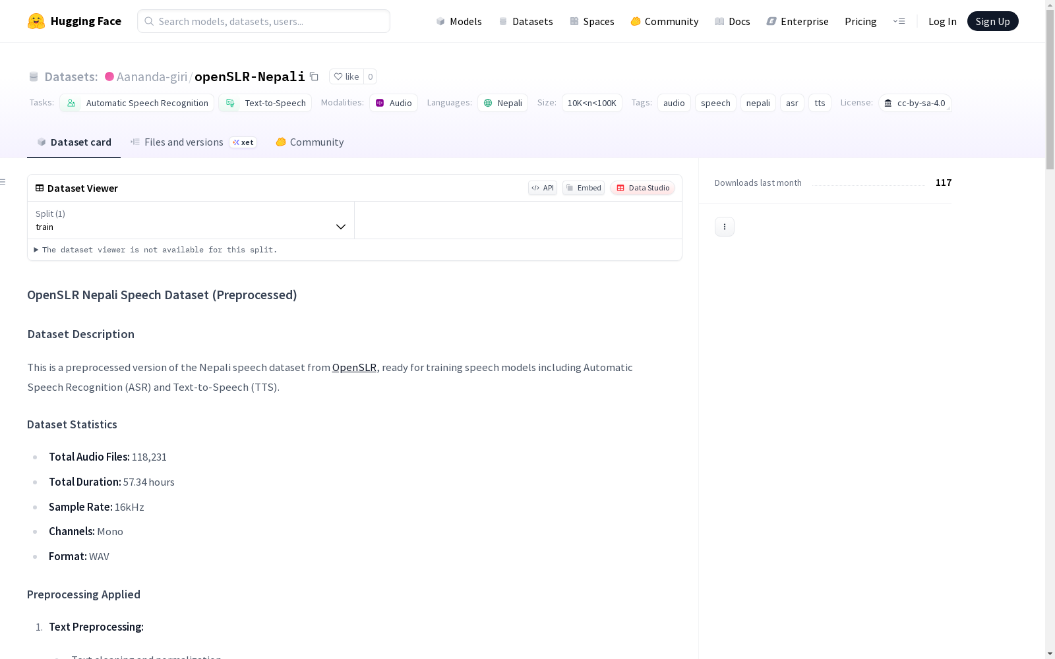This screenshot has height=659, width=1055.
Task: Visit the Pricing page
Action: (860, 21)
